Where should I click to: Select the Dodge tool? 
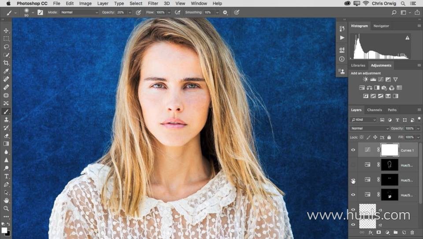[x=6, y=168]
